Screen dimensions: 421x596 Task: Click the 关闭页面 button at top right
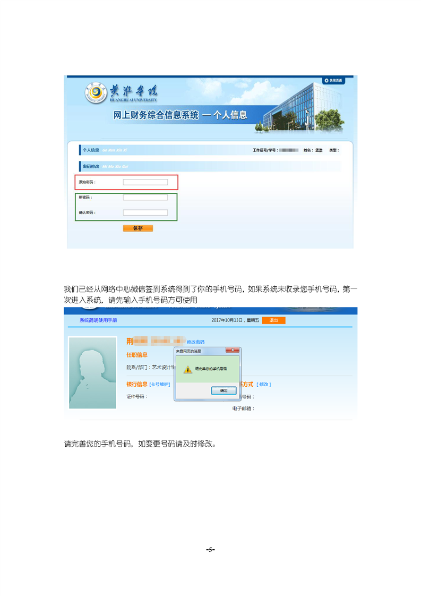coord(333,81)
